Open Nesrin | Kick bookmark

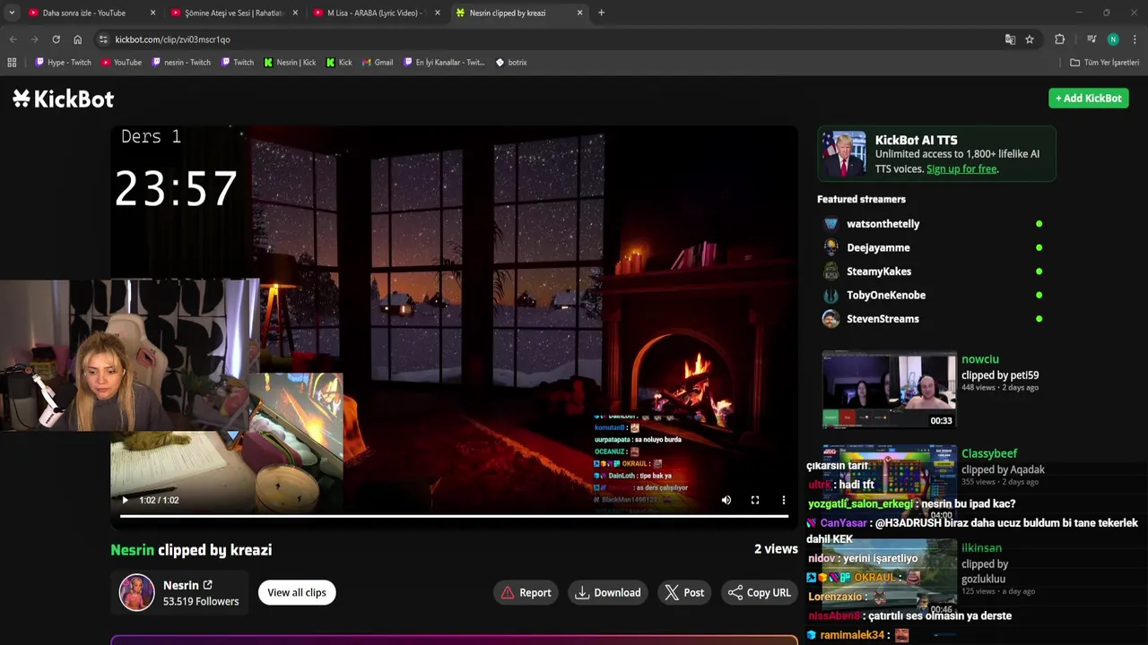click(290, 63)
